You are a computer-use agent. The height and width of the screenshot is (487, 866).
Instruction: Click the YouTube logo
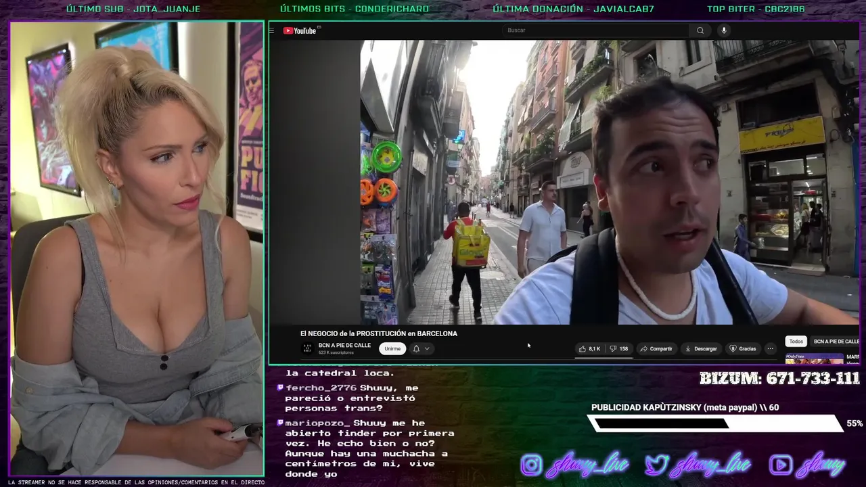pyautogui.click(x=301, y=30)
